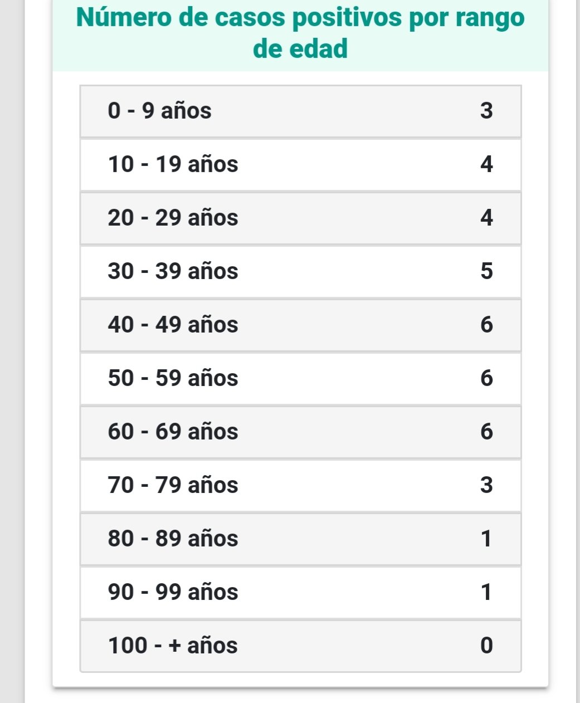
Task: Select the zero count for 100 - + años
Action: coord(486,646)
